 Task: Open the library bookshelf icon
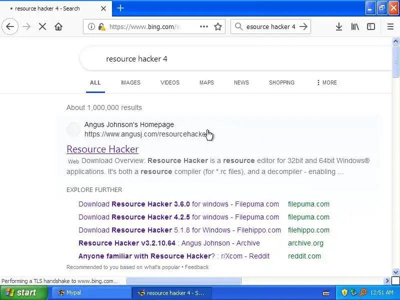[355, 26]
